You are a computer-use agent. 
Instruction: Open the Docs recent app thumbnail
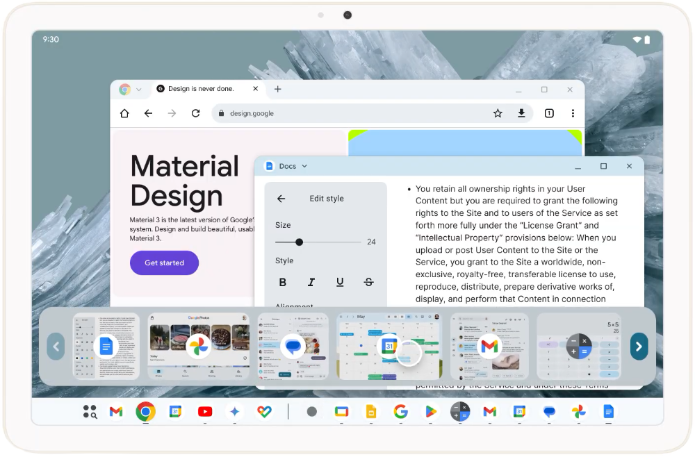pyautogui.click(x=106, y=347)
